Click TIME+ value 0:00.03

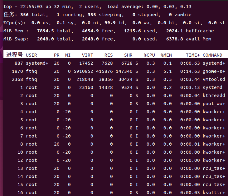190,193
